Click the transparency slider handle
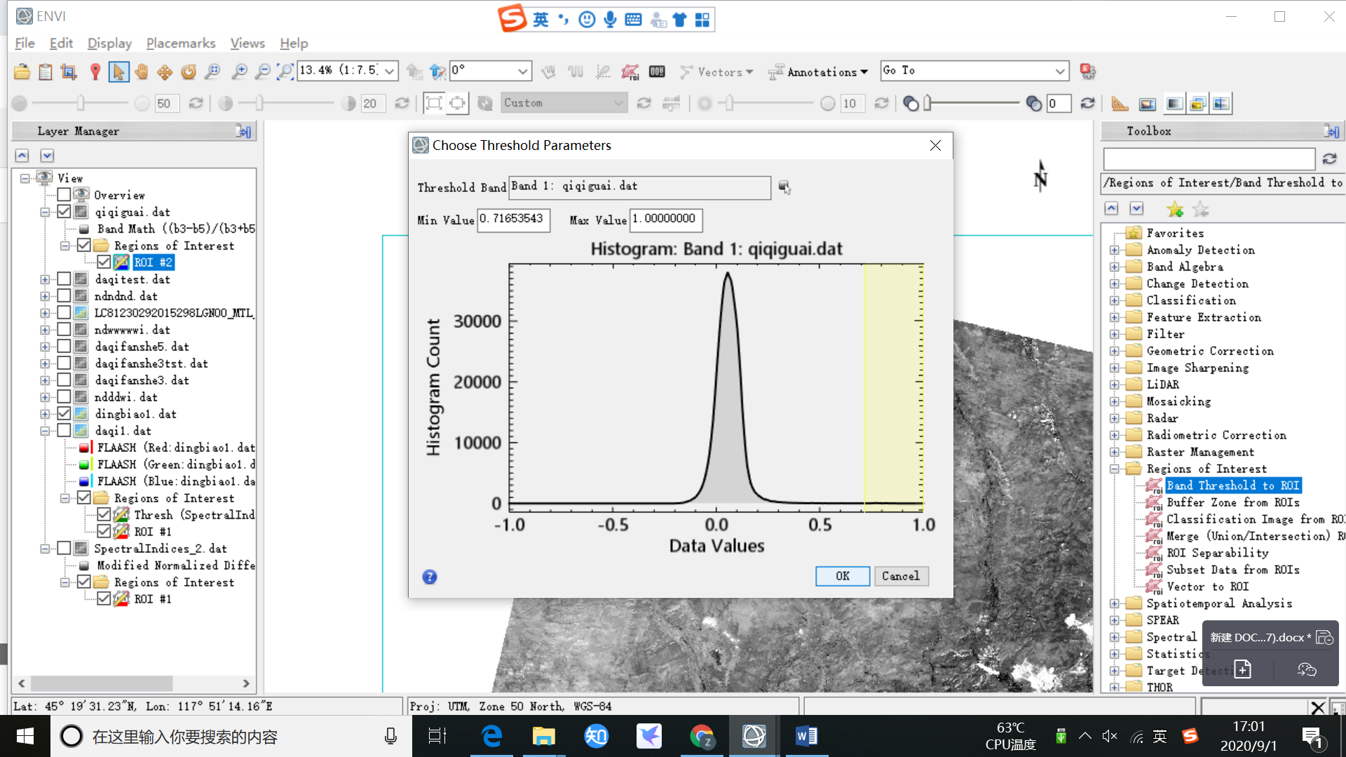 point(927,104)
